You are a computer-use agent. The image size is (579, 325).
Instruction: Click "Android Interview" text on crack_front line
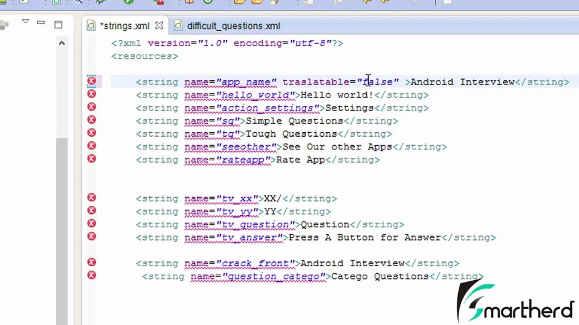[352, 264]
